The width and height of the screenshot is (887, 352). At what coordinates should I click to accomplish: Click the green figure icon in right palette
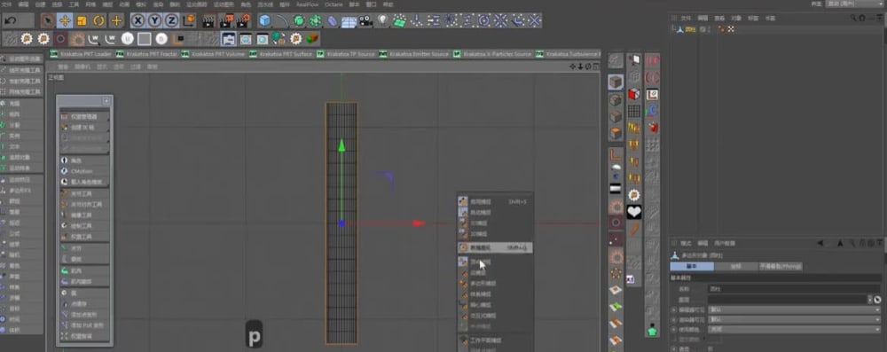[652, 329]
